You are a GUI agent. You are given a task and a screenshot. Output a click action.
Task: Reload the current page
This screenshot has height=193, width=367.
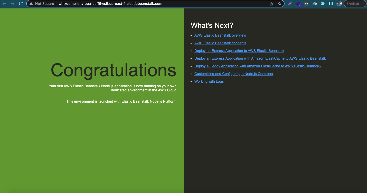(x=21, y=4)
